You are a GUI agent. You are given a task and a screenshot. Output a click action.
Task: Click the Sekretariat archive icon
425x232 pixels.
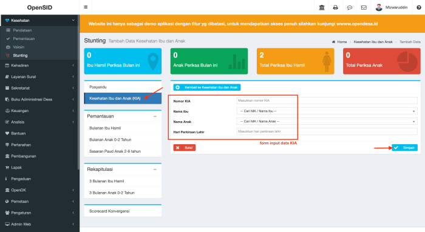(x=7, y=88)
